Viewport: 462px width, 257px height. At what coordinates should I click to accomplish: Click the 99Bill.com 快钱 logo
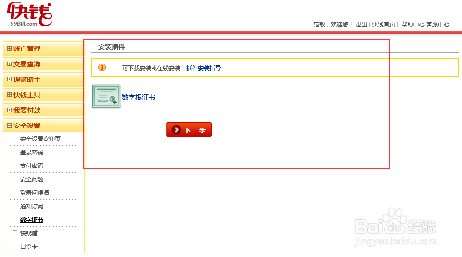[30, 14]
